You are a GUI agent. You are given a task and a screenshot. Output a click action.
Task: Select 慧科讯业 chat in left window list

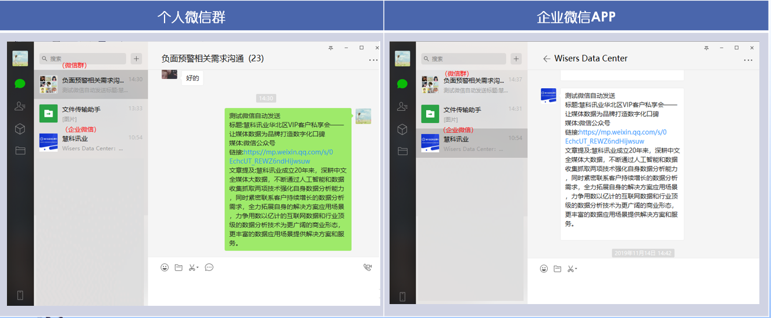coord(91,143)
